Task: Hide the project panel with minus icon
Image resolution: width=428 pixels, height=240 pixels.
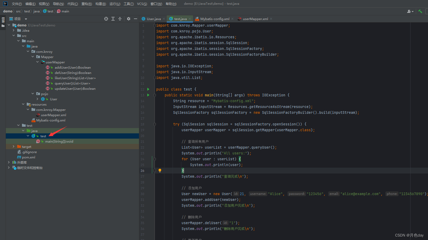Action: tap(136, 19)
